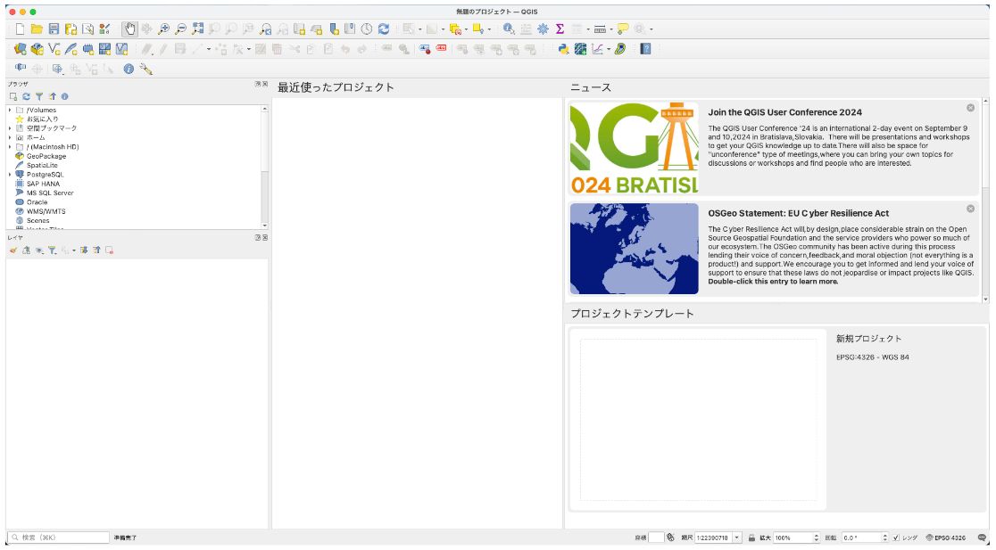Select お気に入り favorites in browser tree
The height and width of the screenshot is (550, 996).
coord(43,119)
